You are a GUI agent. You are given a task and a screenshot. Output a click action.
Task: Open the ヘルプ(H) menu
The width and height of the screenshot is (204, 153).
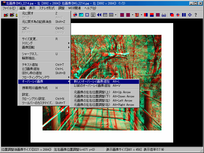(x=90, y=8)
